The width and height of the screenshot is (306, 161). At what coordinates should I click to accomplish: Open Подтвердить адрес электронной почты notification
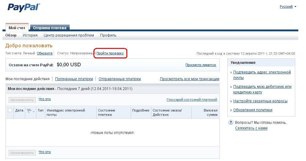(262, 75)
